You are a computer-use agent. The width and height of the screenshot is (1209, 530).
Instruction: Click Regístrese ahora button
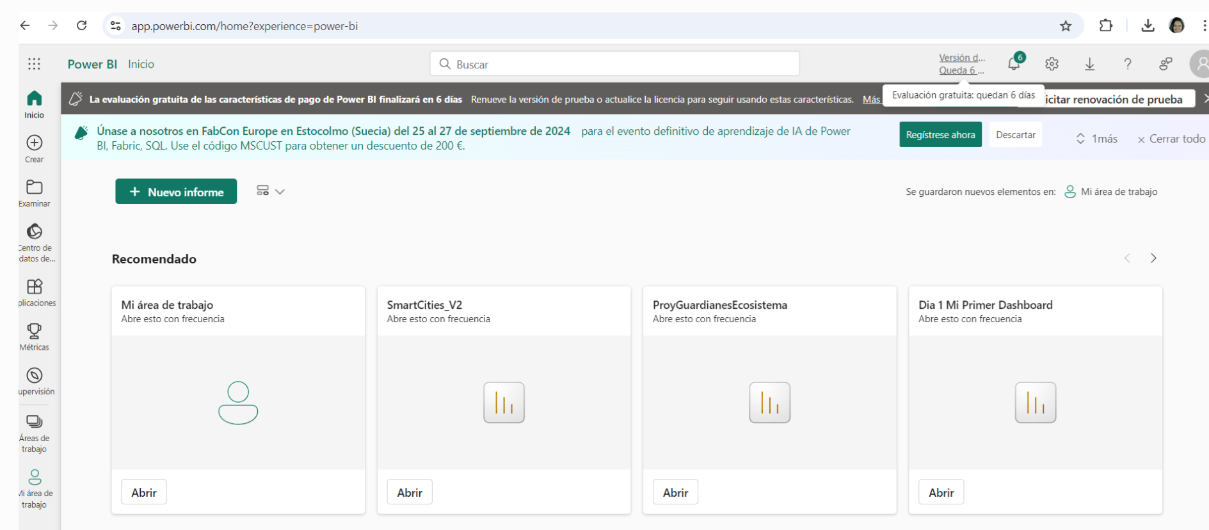tap(940, 135)
